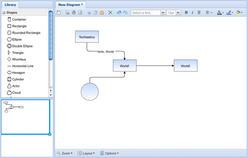The image size is (248, 158).
Task: Open the font family dropdown arrow
Action: [x=163, y=13]
